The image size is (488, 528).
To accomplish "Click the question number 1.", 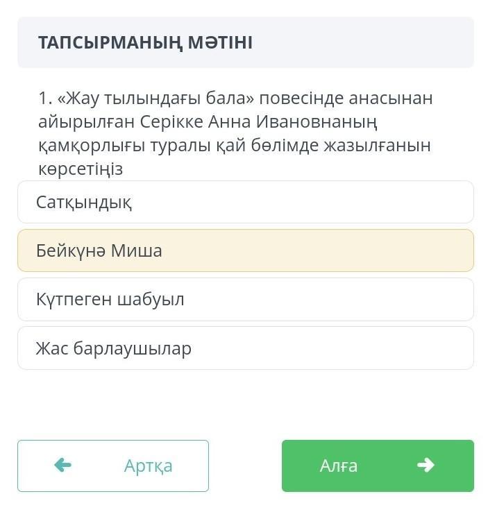I will [45, 99].
